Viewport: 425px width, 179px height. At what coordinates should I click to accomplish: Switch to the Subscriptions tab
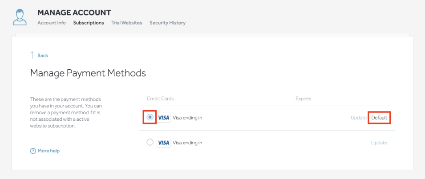pos(89,23)
